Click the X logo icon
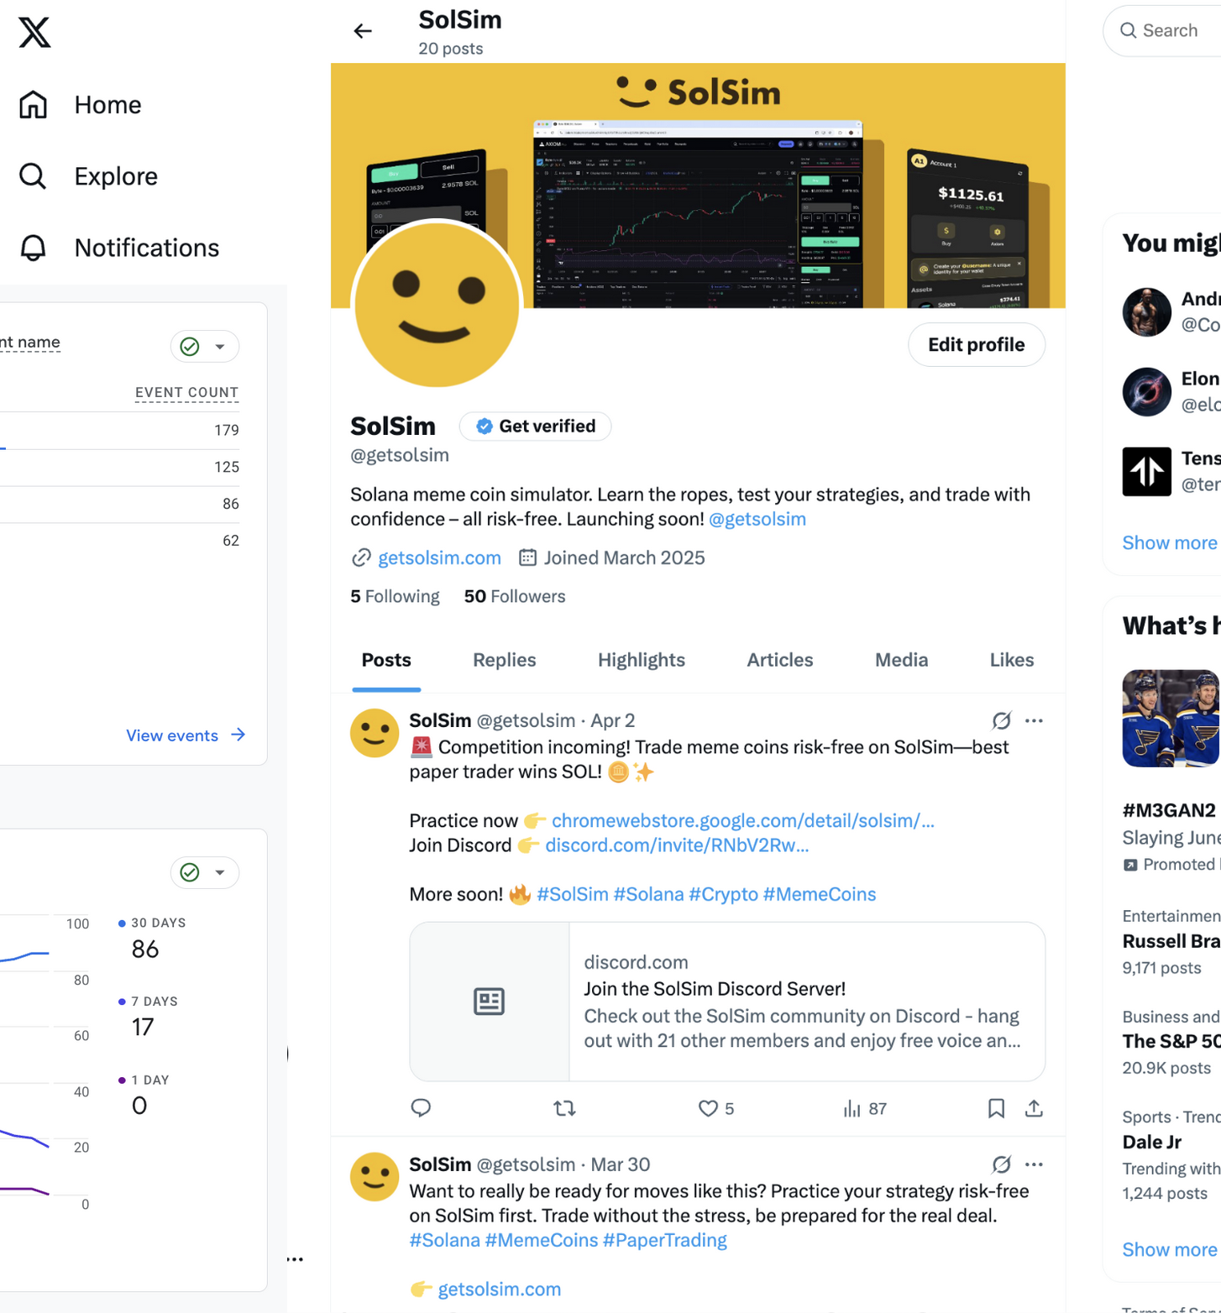This screenshot has width=1221, height=1313. (34, 33)
